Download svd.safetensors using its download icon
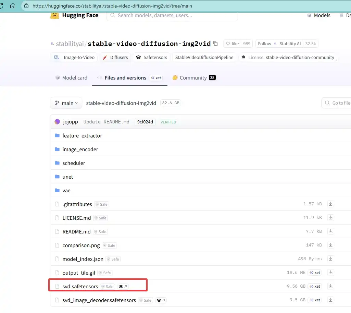 [x=330, y=286]
